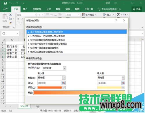Click the Sheet1 tab
This screenshot has width=145, height=113.
(x=24, y=106)
